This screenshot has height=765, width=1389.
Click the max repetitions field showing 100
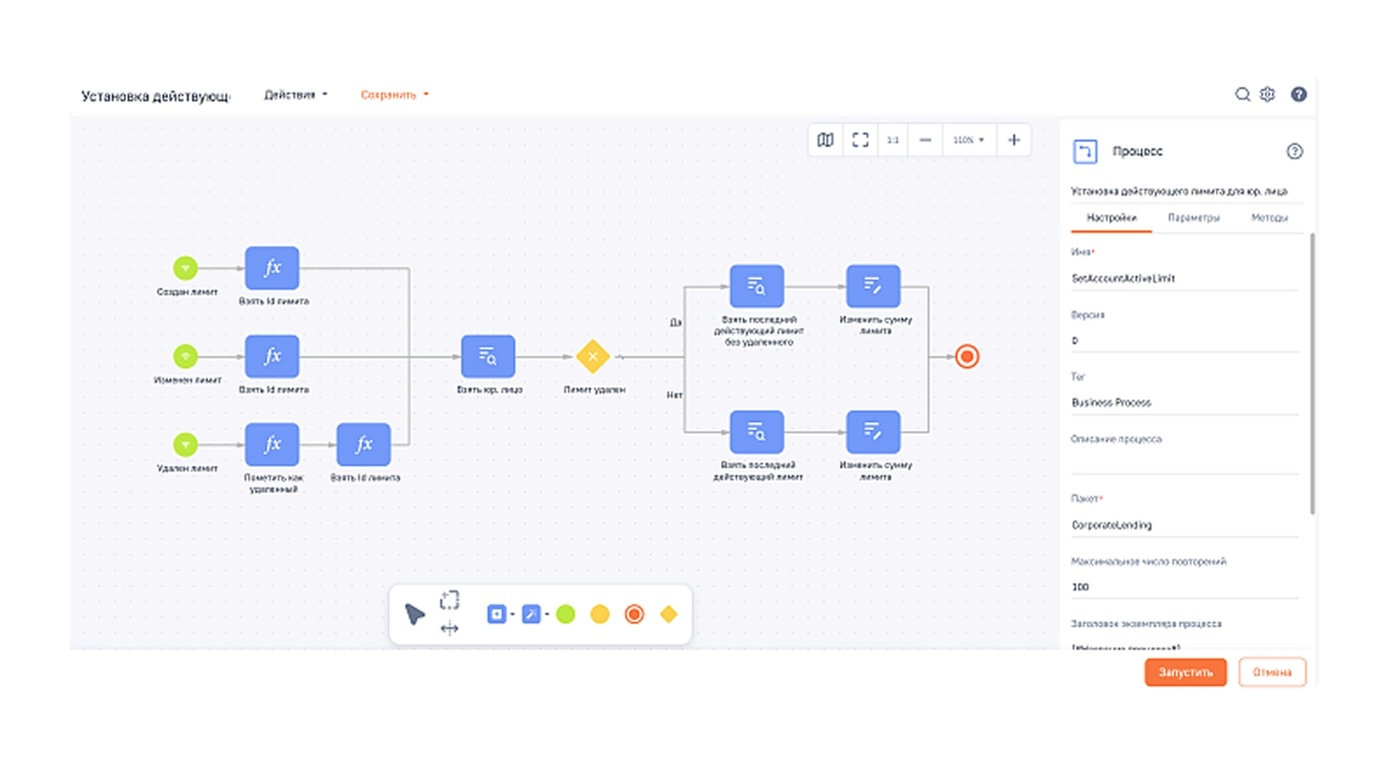[1185, 587]
